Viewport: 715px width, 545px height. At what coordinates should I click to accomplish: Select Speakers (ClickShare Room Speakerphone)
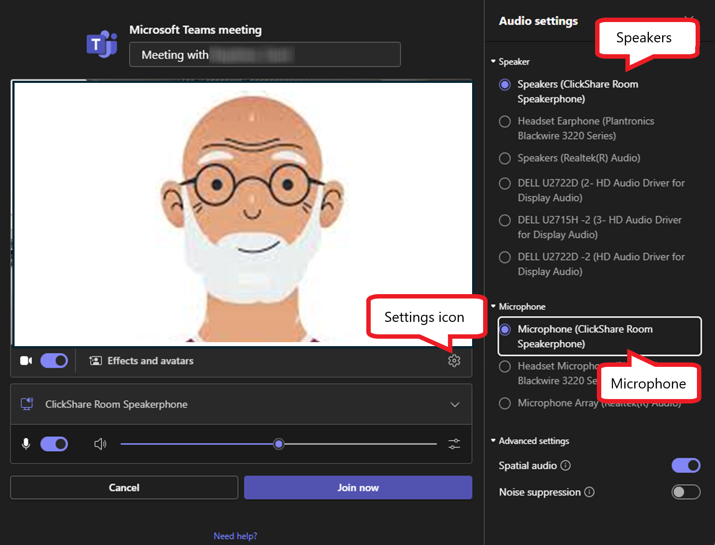(x=505, y=84)
